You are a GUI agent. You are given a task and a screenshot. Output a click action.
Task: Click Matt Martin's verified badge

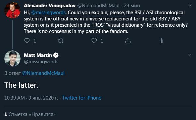(x=56, y=55)
